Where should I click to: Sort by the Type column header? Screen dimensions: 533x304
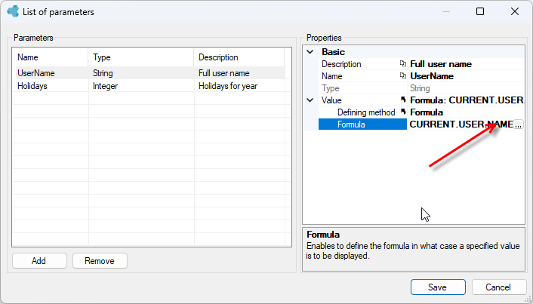pyautogui.click(x=140, y=57)
